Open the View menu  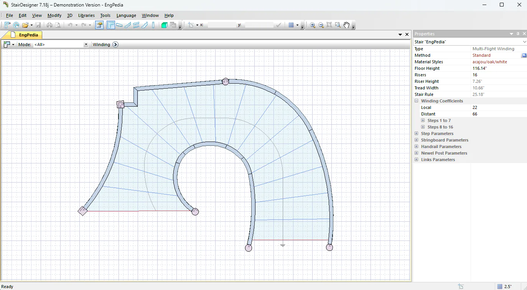pyautogui.click(x=37, y=15)
